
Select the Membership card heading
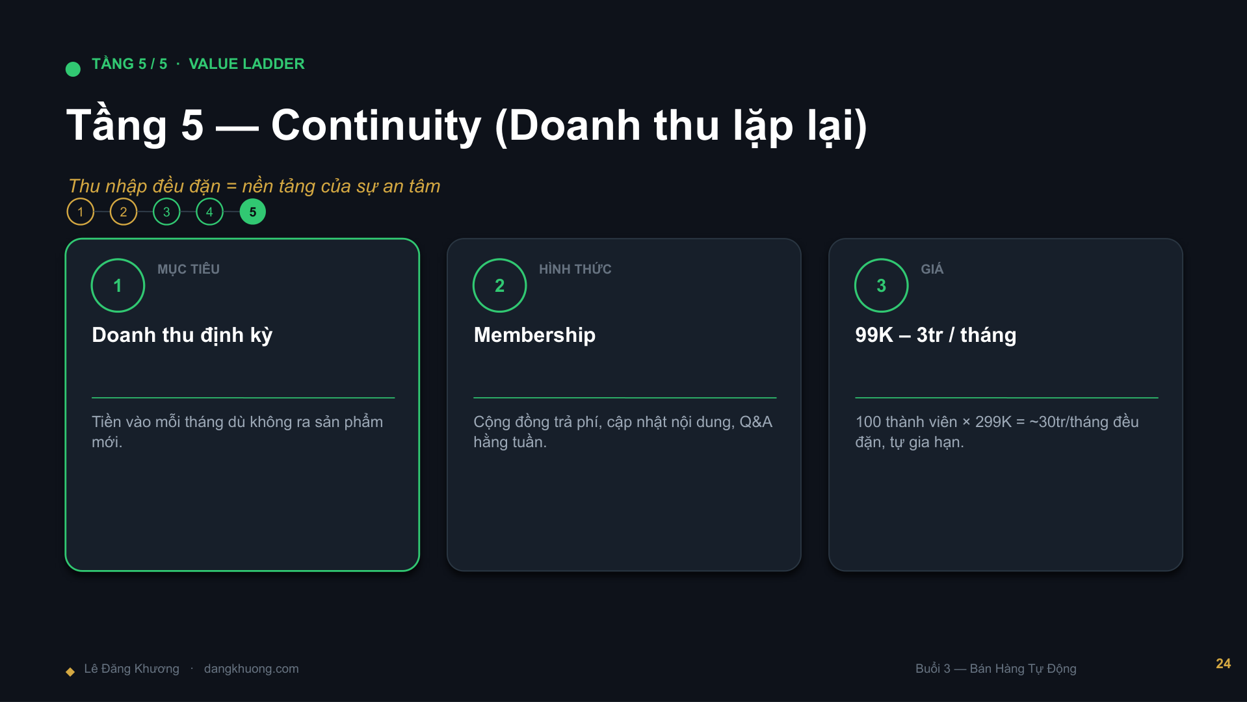[x=534, y=335]
